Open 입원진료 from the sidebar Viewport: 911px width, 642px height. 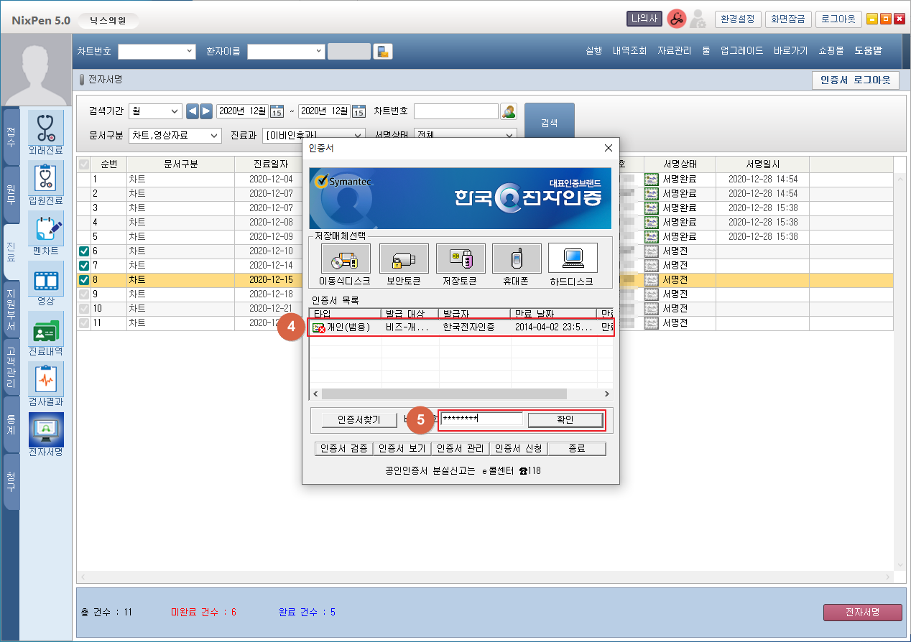[46, 178]
